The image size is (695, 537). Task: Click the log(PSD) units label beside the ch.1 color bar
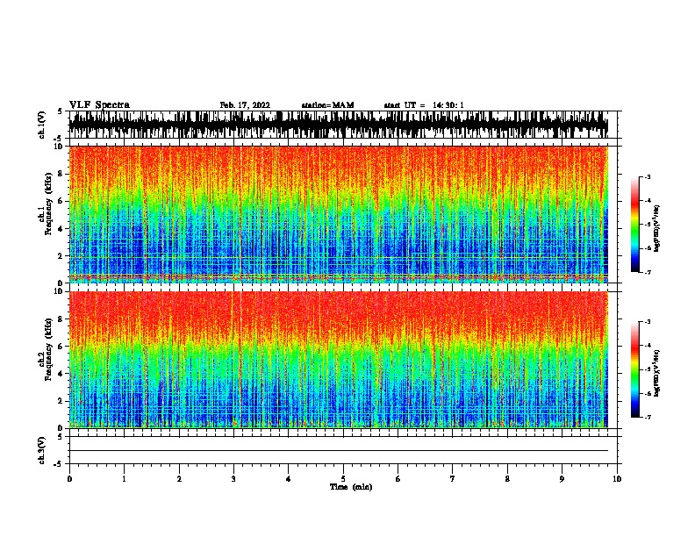(657, 228)
